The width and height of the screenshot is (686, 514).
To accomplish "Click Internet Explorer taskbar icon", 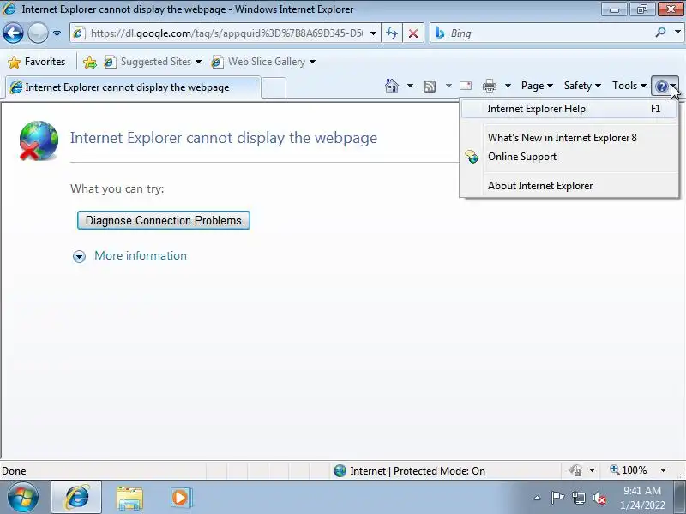I will (76, 497).
